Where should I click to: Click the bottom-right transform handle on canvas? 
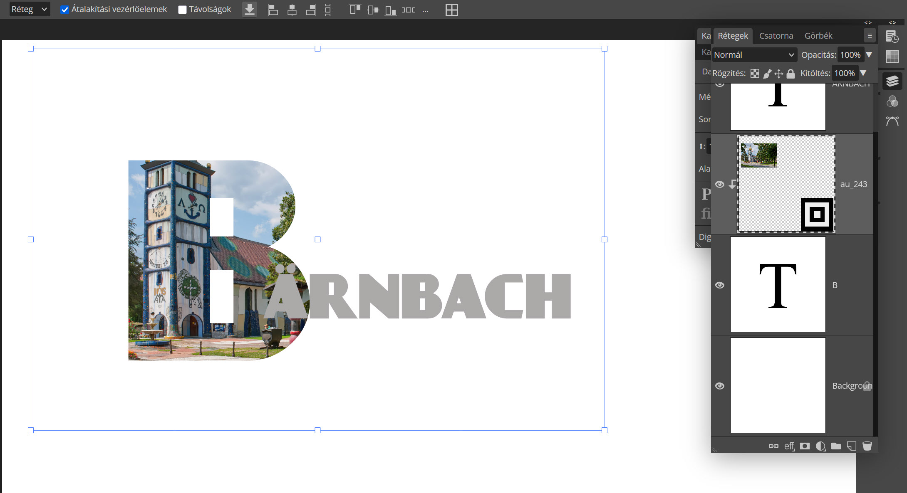click(605, 430)
